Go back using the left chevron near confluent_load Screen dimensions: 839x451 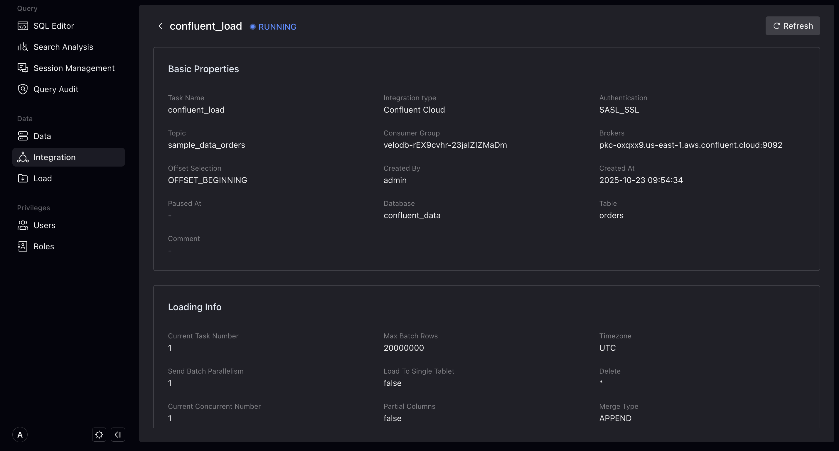pos(160,26)
